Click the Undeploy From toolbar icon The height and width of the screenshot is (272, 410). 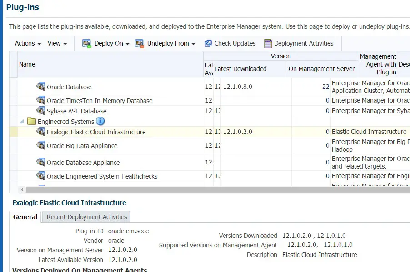[140, 43]
